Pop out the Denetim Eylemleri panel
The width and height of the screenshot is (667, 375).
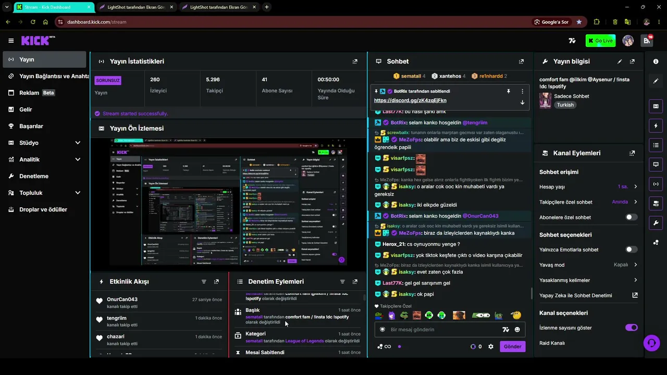click(x=355, y=282)
